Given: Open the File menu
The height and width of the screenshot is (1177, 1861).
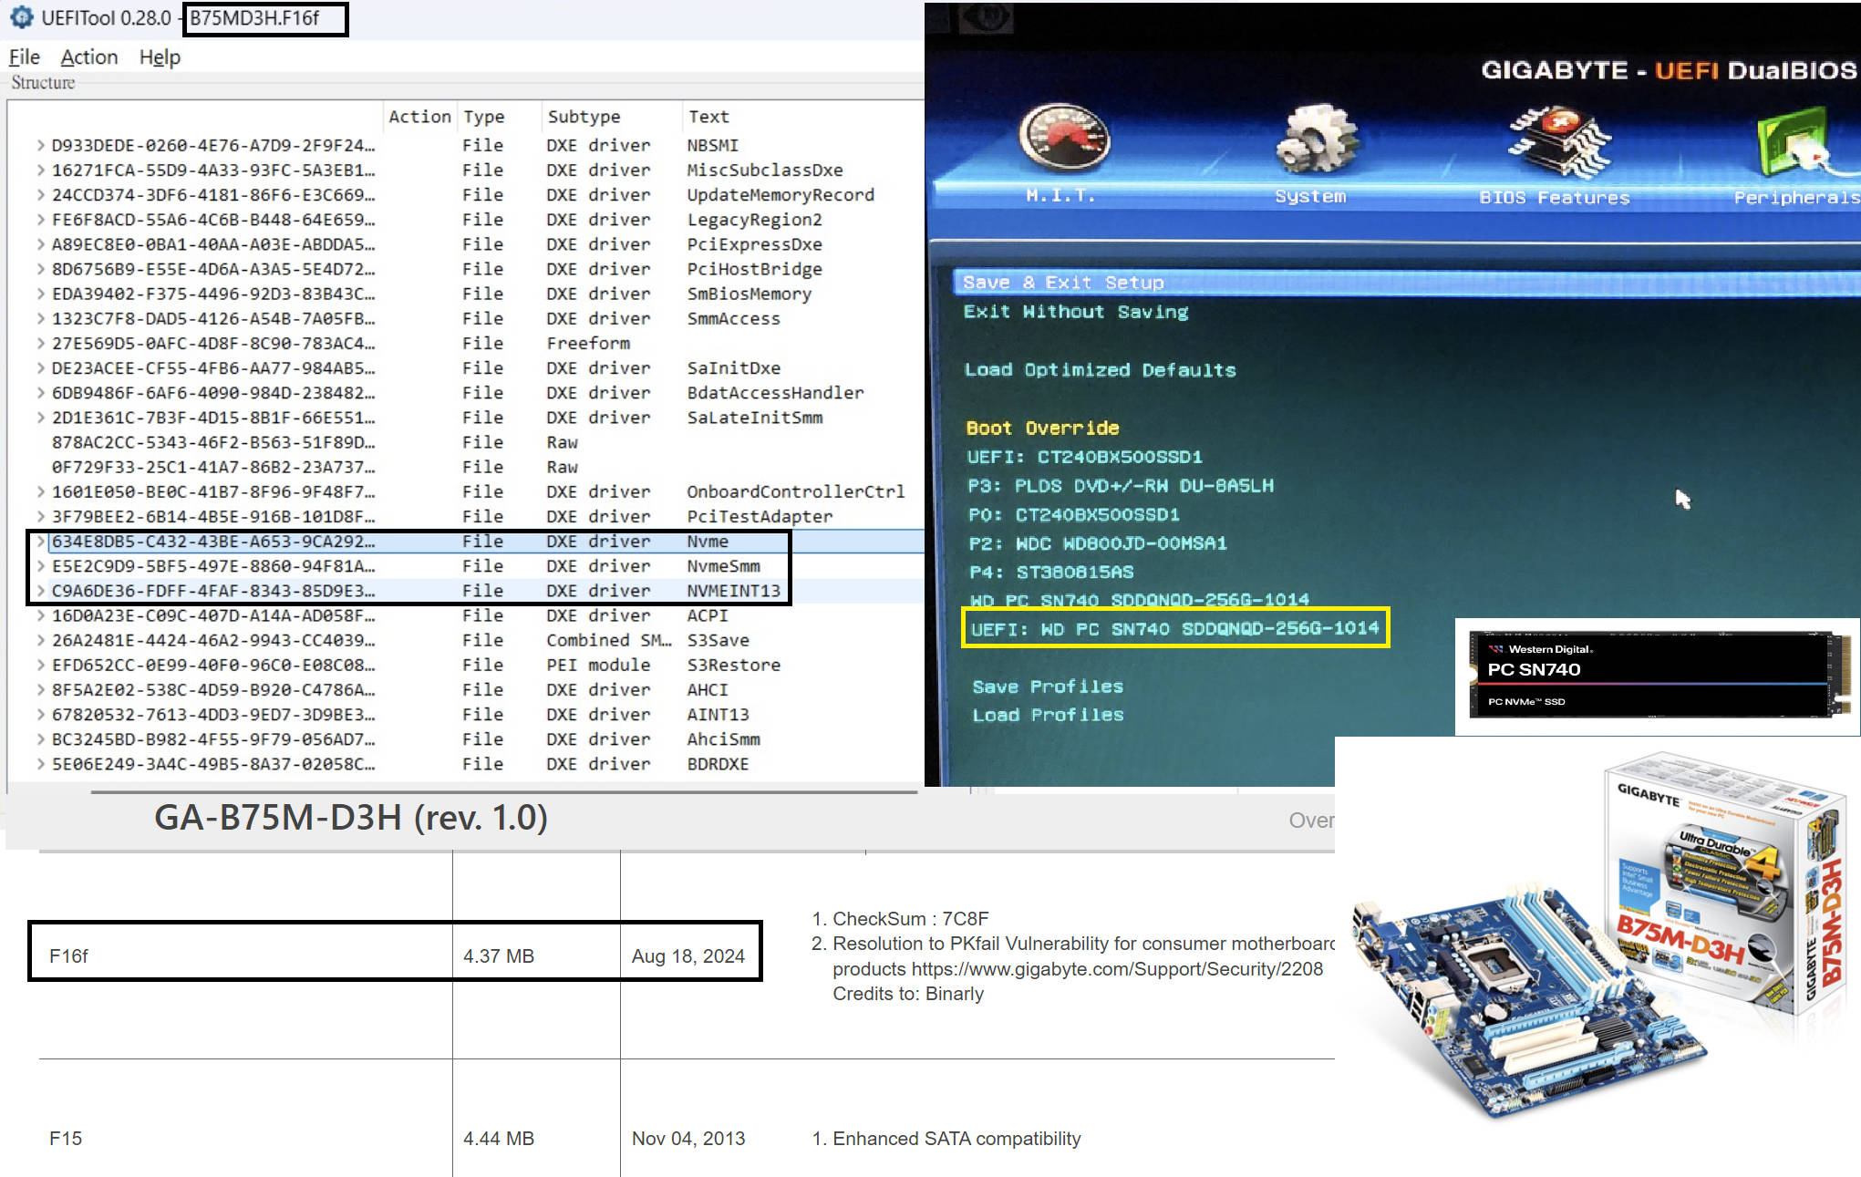Looking at the screenshot, I should (x=25, y=57).
